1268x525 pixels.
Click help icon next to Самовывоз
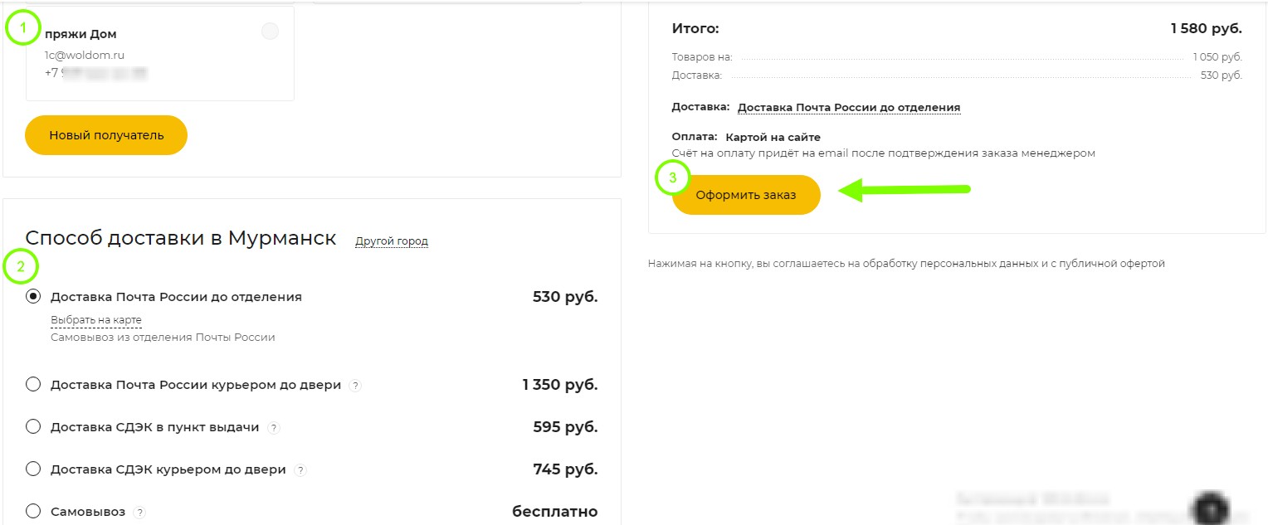[x=139, y=513]
